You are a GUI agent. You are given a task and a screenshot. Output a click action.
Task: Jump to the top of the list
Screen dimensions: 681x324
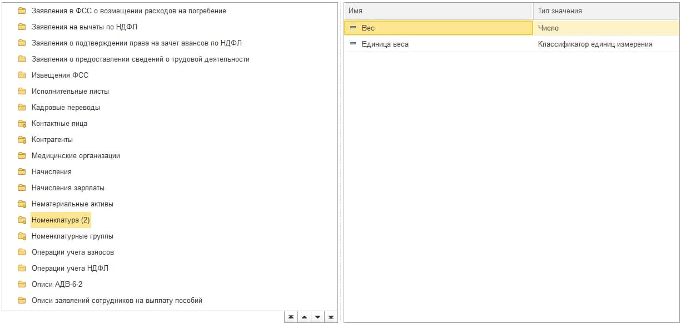tap(291, 317)
